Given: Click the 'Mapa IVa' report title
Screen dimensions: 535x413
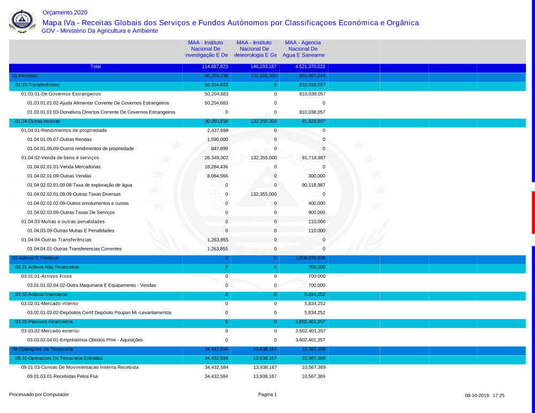Looking at the screenshot, I should [230, 22].
